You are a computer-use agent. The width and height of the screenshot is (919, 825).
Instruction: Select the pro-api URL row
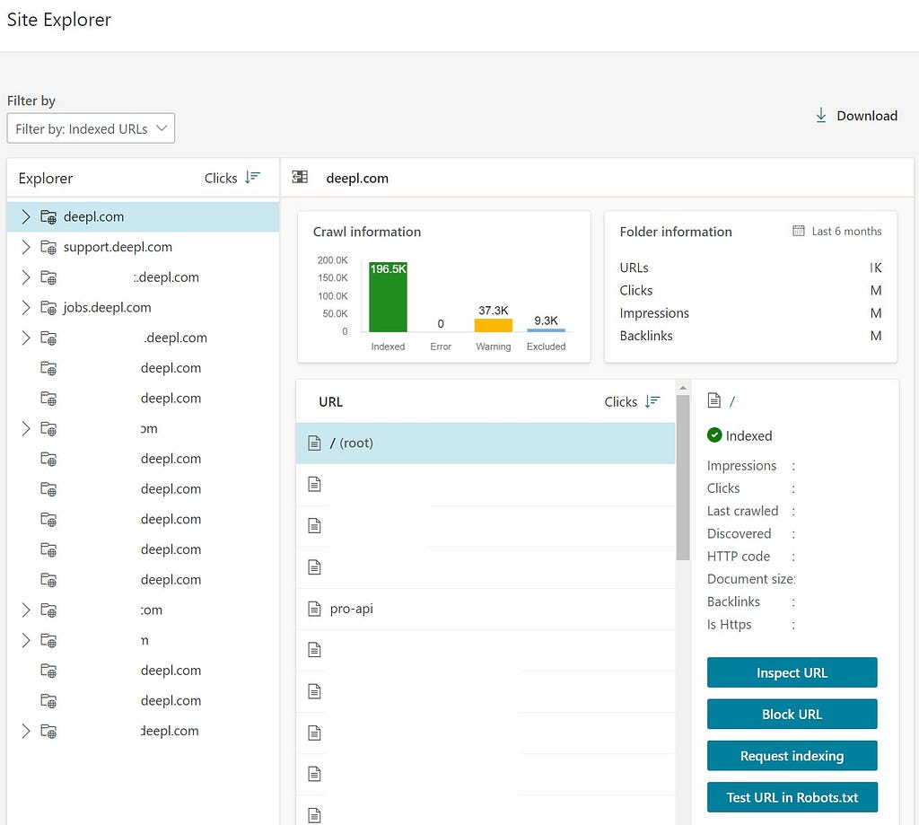click(486, 609)
